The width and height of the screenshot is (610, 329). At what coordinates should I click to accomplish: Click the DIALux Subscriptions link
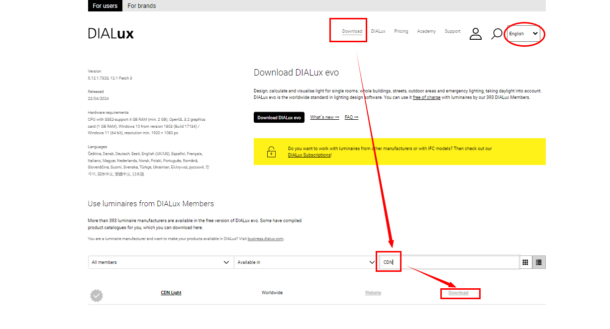pyautogui.click(x=309, y=155)
